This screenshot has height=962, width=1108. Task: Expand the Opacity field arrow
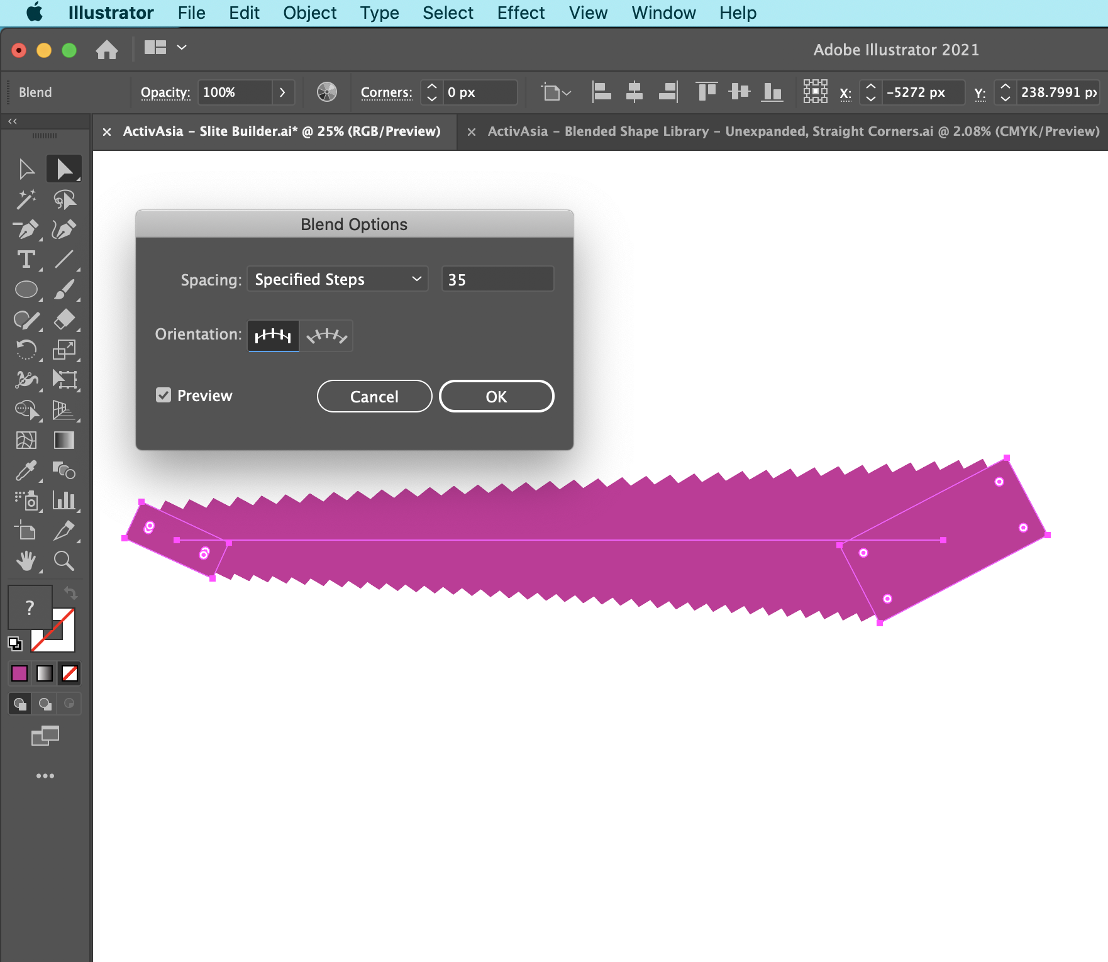click(282, 92)
